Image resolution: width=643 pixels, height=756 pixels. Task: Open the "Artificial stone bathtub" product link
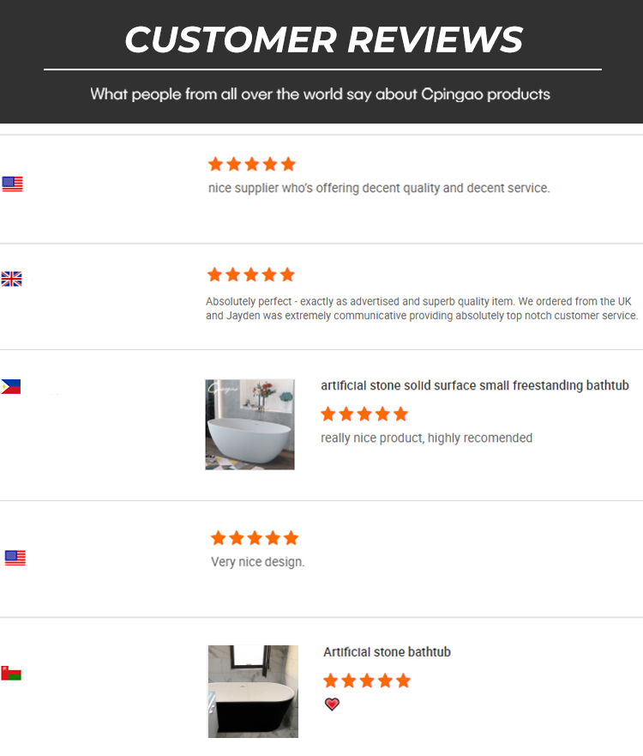(x=387, y=652)
